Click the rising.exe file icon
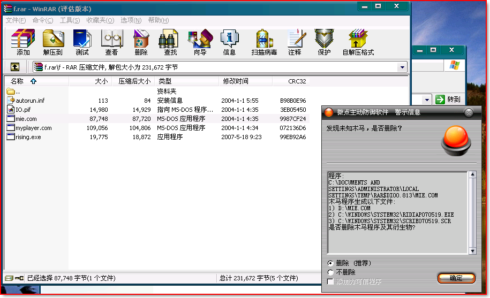 (x=11, y=136)
